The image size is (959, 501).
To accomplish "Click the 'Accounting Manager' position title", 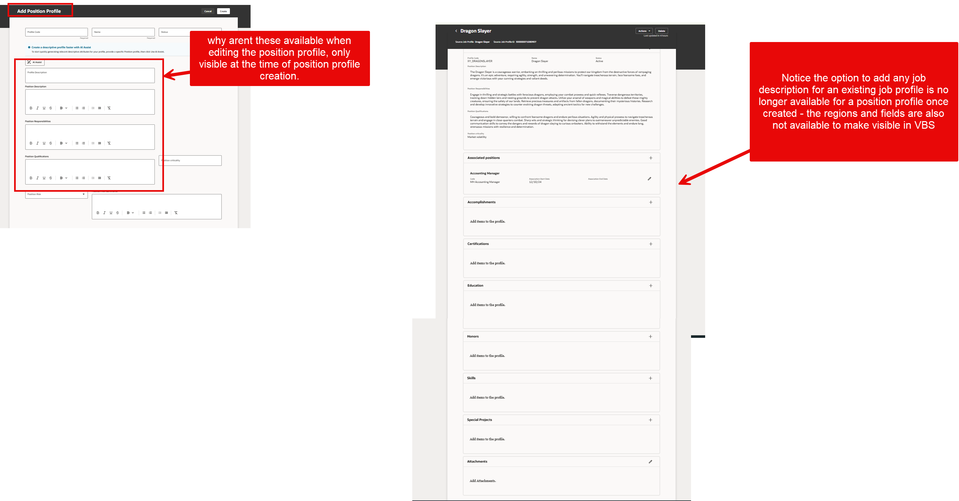I will point(485,173).
